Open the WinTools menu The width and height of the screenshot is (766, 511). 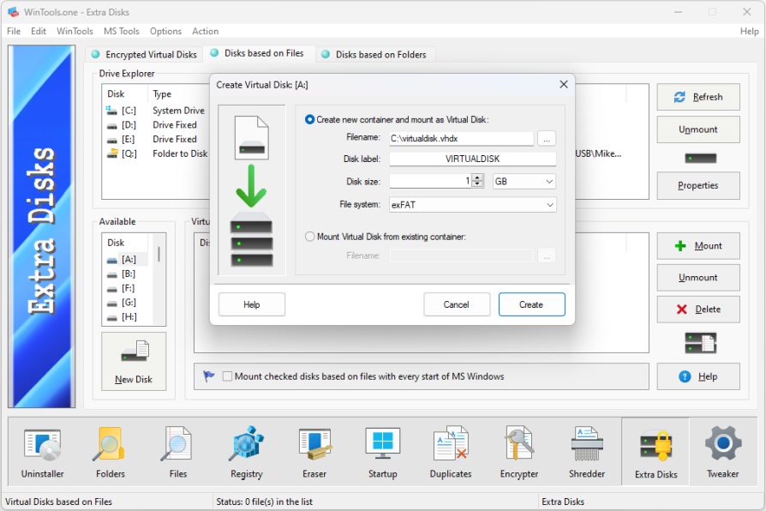[x=75, y=32]
